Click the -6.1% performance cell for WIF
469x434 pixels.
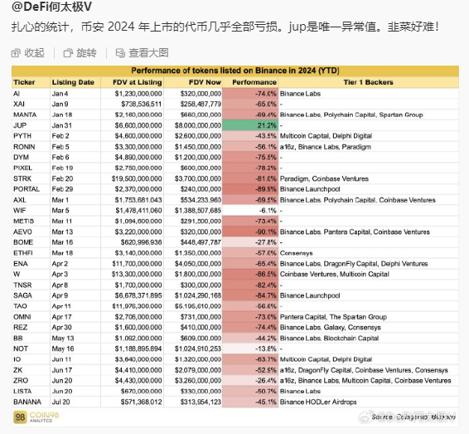[x=250, y=211]
